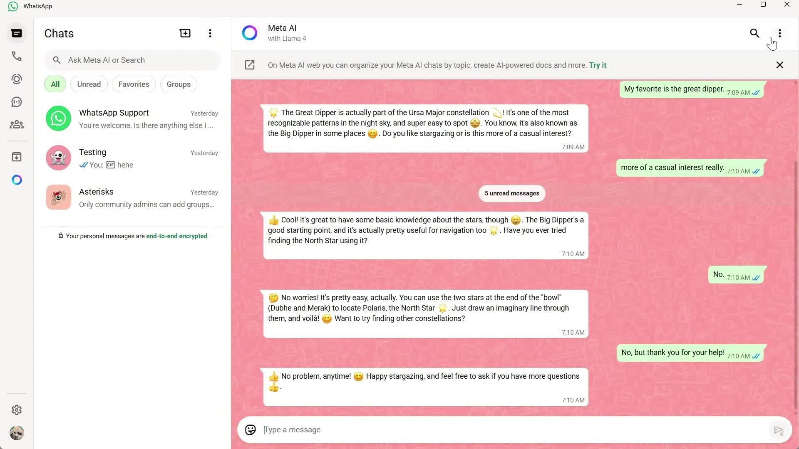The image size is (799, 449).
Task: Click the Type a message field
Action: click(458, 429)
